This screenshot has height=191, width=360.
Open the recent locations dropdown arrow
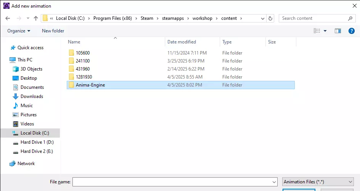(x=28, y=18)
